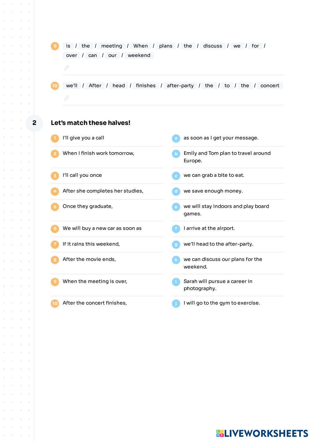This screenshot has width=312, height=441.
Task: Click the word chip 'When' in sentence 9
Action: 140,46
